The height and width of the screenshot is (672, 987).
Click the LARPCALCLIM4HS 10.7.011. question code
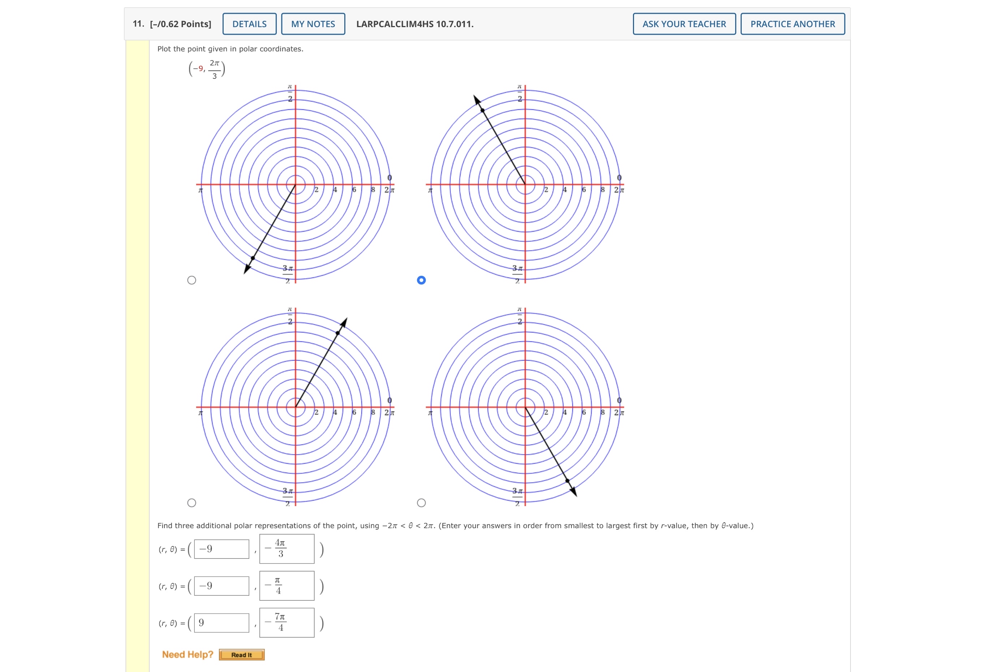[x=415, y=24]
